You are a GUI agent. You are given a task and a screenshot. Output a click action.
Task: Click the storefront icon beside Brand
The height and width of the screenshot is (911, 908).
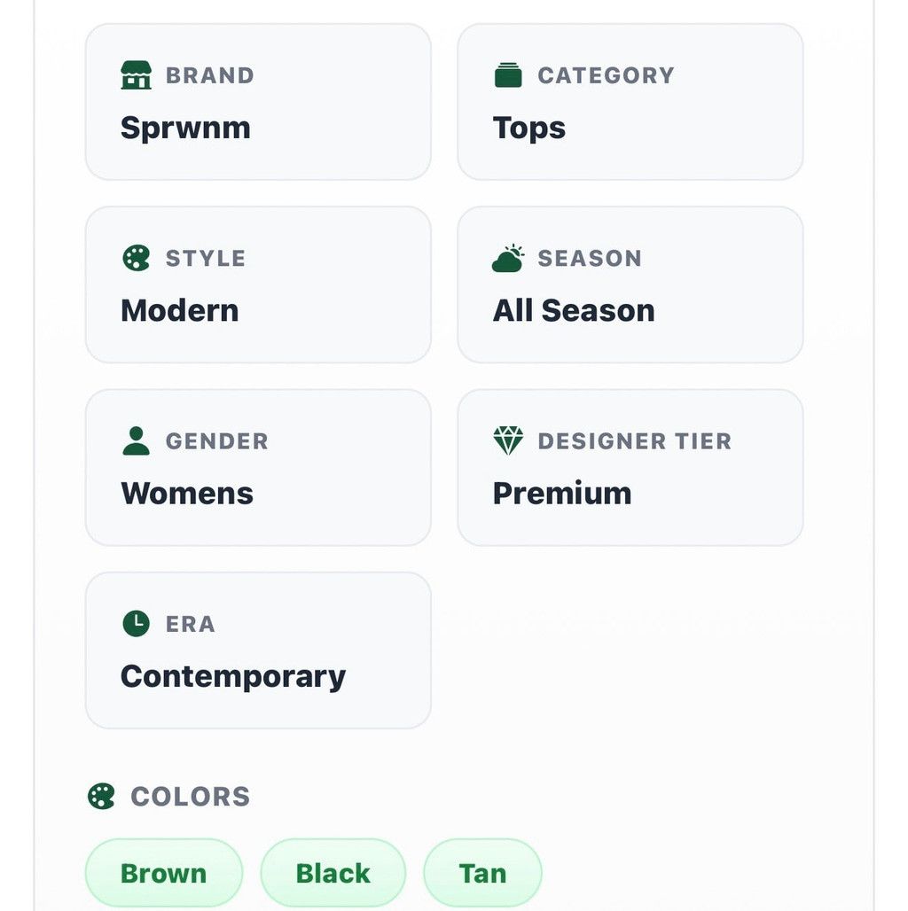[136, 75]
